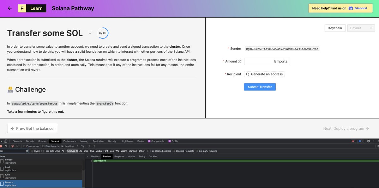The width and height of the screenshot is (379, 188).
Task: Show All request types filter
Action: [x=63, y=151]
